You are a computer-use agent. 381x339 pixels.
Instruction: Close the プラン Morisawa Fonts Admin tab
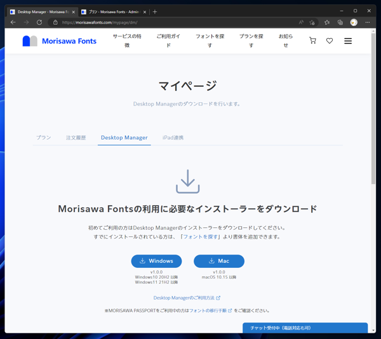click(145, 12)
